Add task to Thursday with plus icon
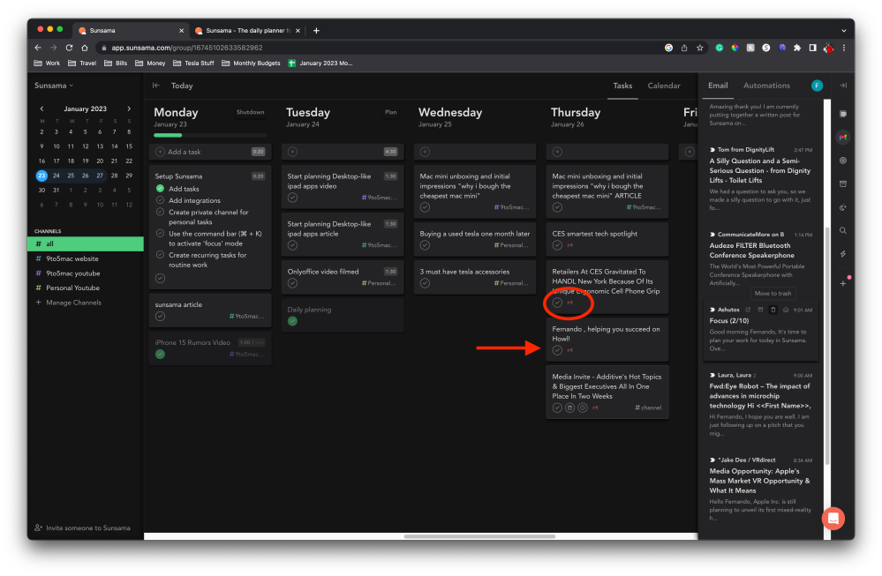 click(x=557, y=152)
